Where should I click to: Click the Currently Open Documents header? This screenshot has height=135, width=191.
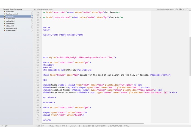(x=12, y=9)
